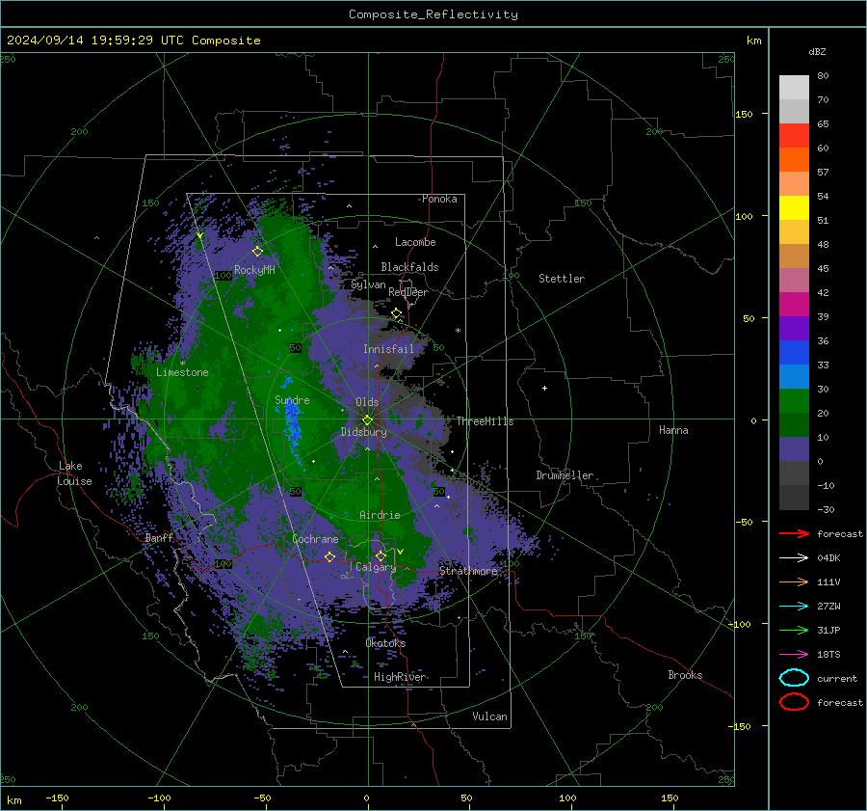Select the orange 111V arrow symbol
867x811 pixels.
(794, 581)
